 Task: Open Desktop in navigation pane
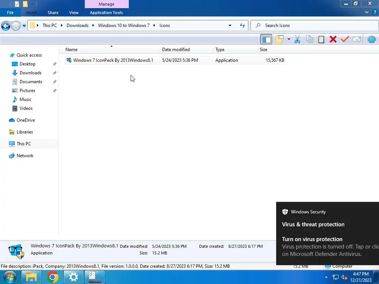pyautogui.click(x=27, y=64)
